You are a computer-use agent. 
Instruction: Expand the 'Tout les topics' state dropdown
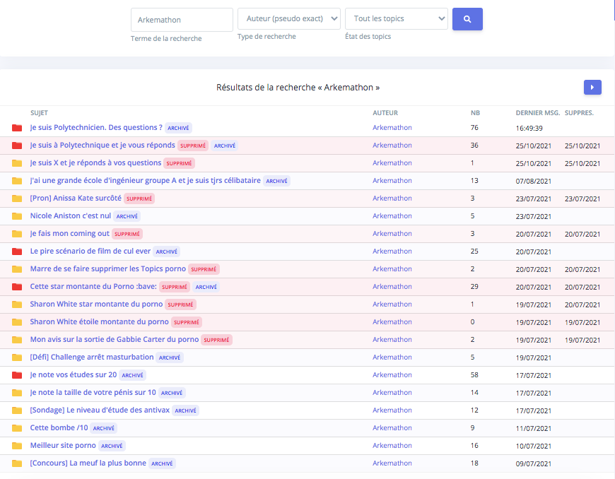396,19
